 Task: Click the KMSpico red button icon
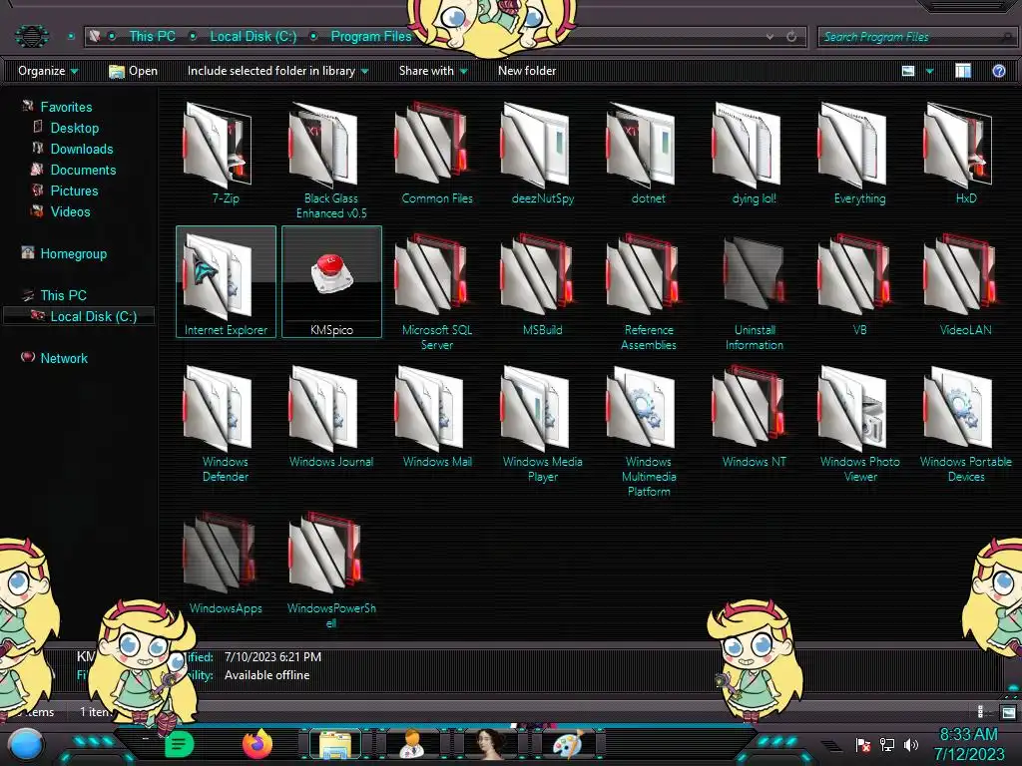coord(331,273)
